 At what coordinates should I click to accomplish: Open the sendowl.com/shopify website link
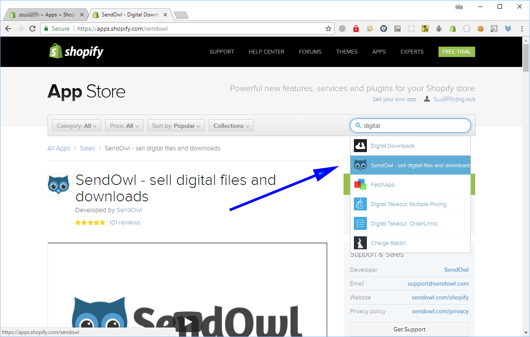(x=440, y=297)
